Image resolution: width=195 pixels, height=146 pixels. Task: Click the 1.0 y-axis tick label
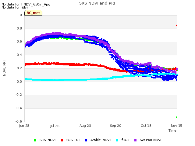tap(19, 15)
